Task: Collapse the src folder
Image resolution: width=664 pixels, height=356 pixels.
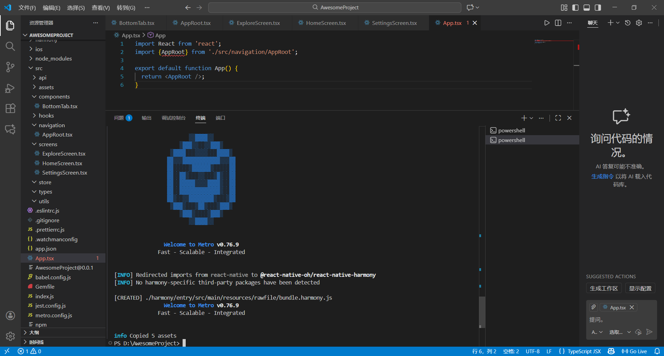Action: point(39,68)
